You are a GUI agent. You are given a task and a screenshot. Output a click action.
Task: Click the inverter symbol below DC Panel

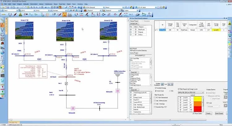(x=66, y=84)
